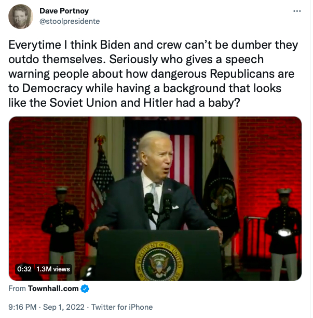This screenshot has height=318, width=313.
Task: Click the blue verified badge beside Townhall.com
Action: pyautogui.click(x=84, y=288)
